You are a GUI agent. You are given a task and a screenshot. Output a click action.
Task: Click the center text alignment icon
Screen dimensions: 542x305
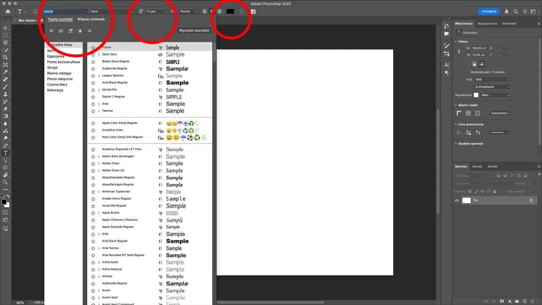(x=212, y=11)
